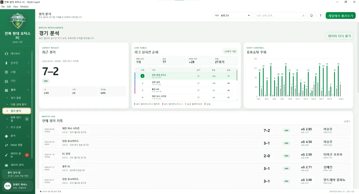359x194 pixels.
Task: Go to 리그 순위 page
Action: (x=17, y=127)
